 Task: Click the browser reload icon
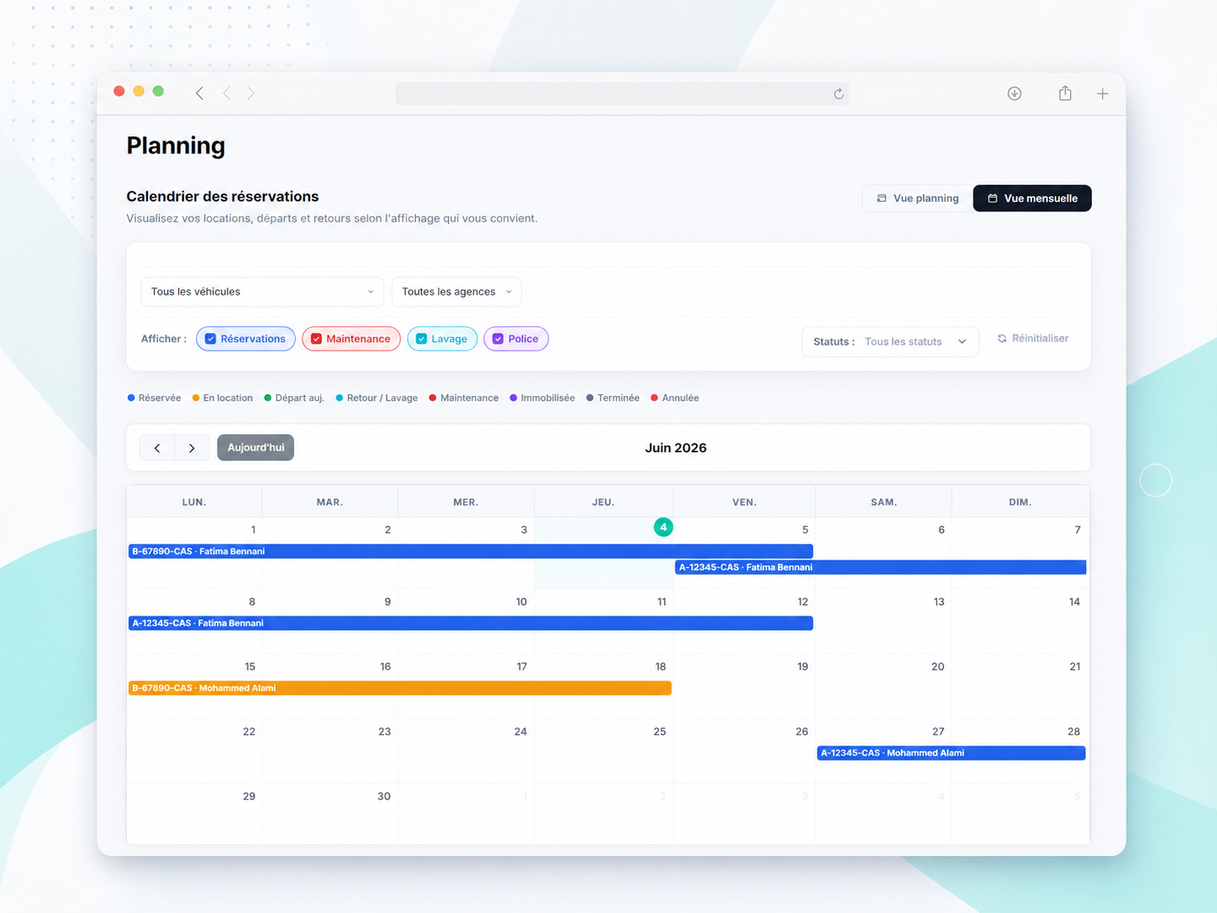click(838, 93)
